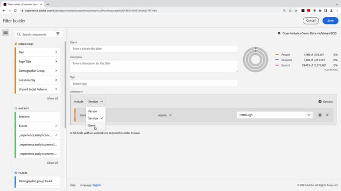Image resolution: width=341 pixels, height=191 pixels.
Task: Click the Title input field
Action: (154, 49)
